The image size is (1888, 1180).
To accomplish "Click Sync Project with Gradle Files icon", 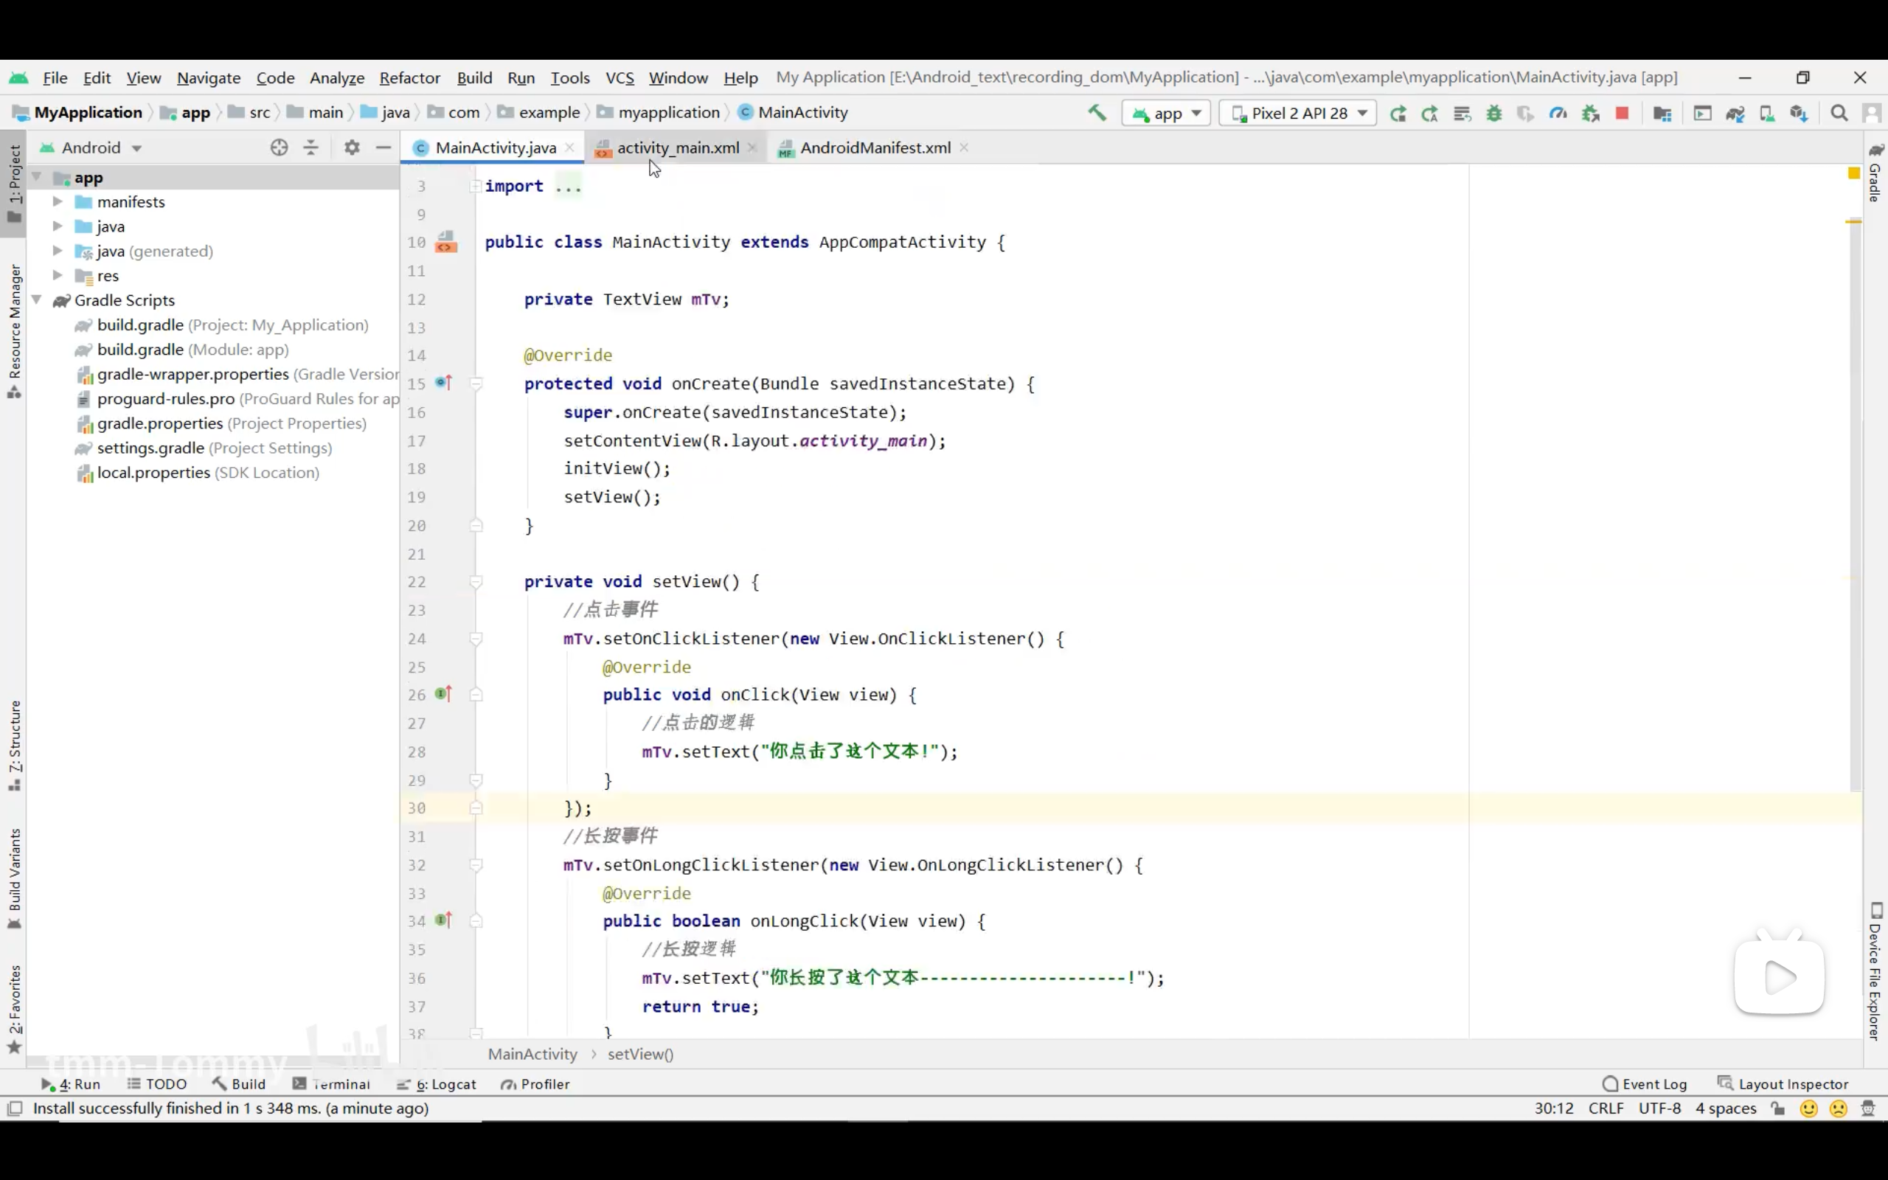I will click(x=1735, y=114).
